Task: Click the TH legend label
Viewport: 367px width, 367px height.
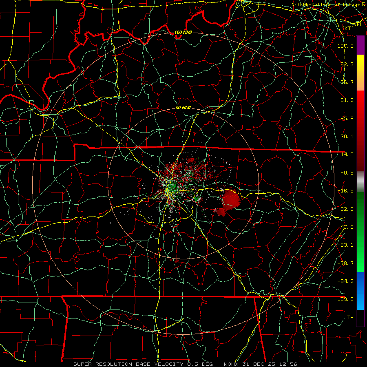Action: tap(350, 318)
